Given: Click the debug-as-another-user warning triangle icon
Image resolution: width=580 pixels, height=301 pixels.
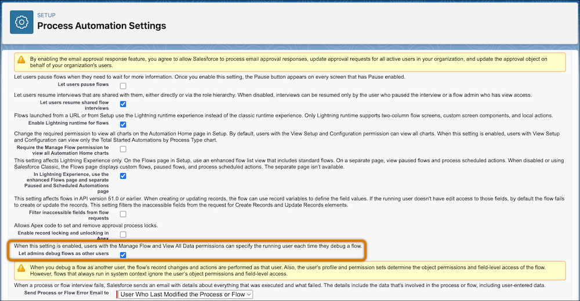Looking at the screenshot, I should (x=21, y=268).
